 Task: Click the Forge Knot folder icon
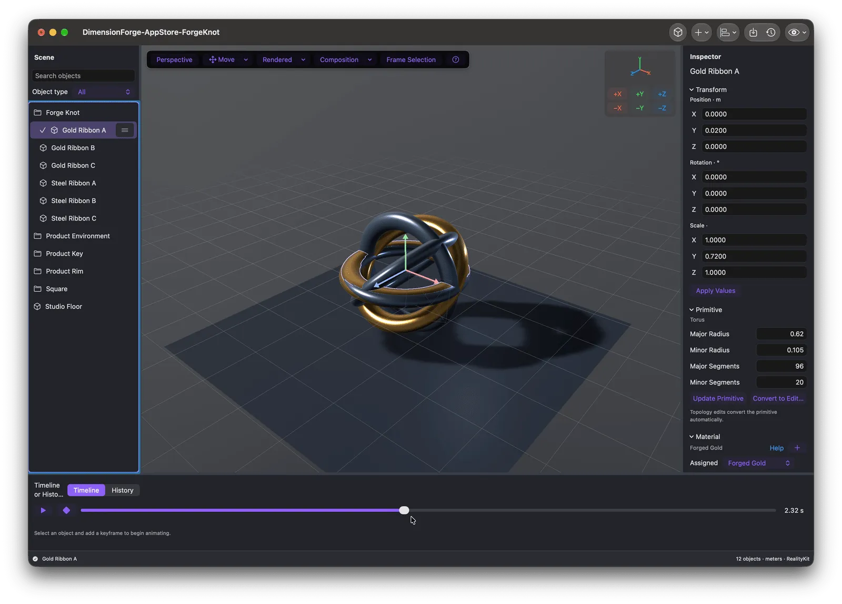(x=38, y=113)
